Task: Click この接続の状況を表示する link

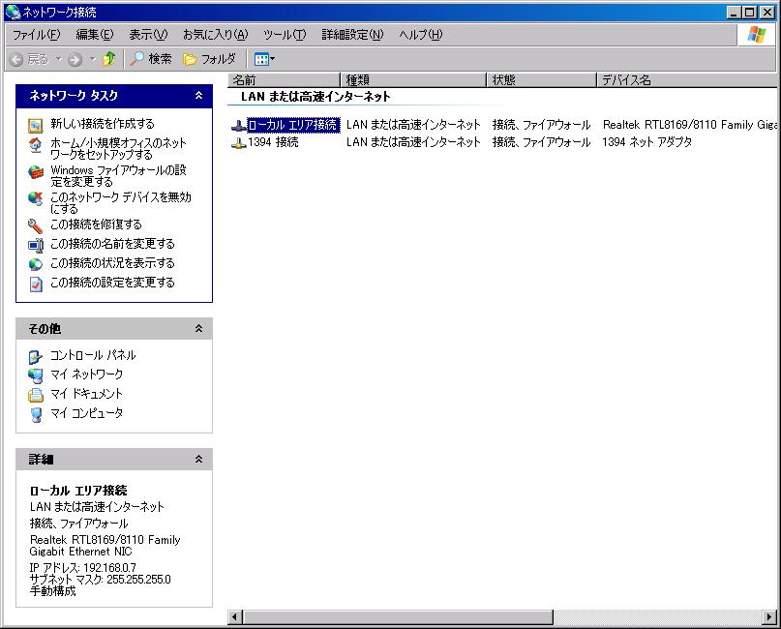Action: pyautogui.click(x=112, y=263)
